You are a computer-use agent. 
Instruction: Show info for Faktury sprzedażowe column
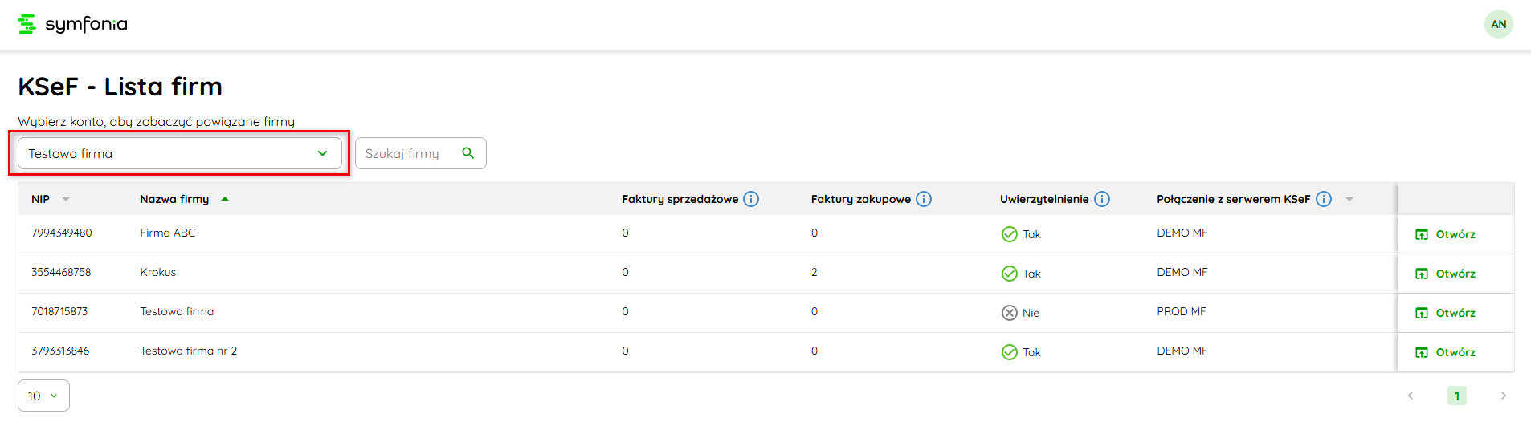pyautogui.click(x=751, y=199)
